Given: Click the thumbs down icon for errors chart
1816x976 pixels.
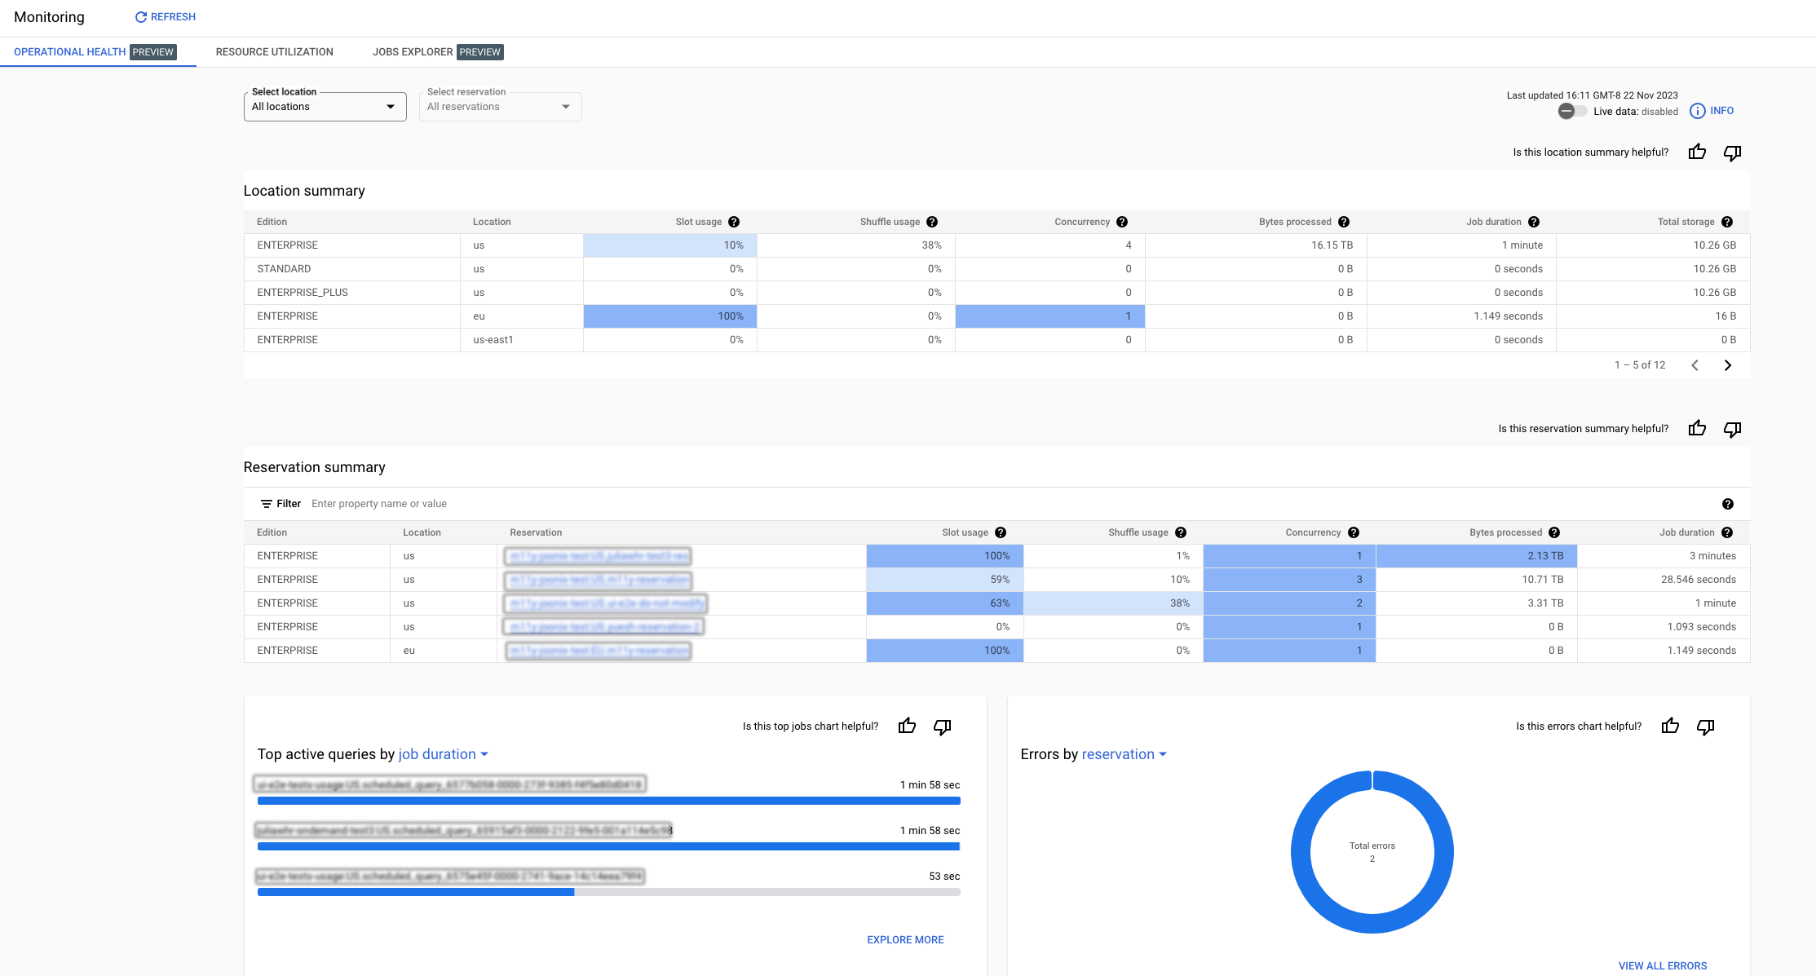Looking at the screenshot, I should coord(1708,726).
